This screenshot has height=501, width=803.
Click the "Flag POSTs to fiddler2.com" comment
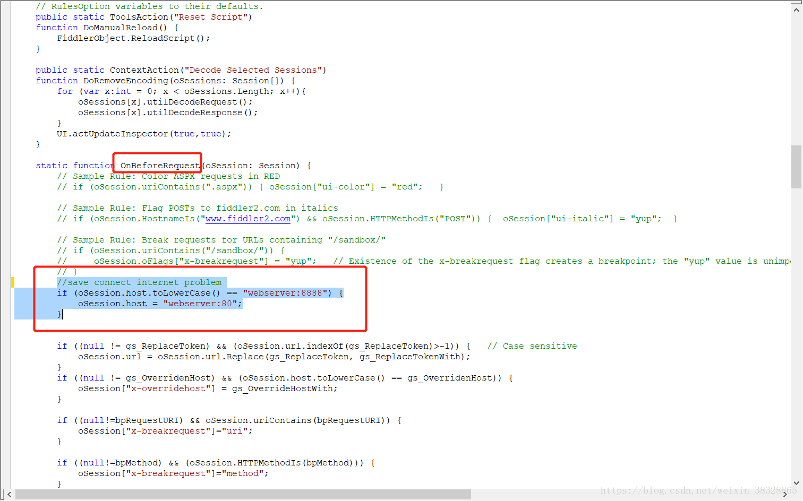coord(198,208)
